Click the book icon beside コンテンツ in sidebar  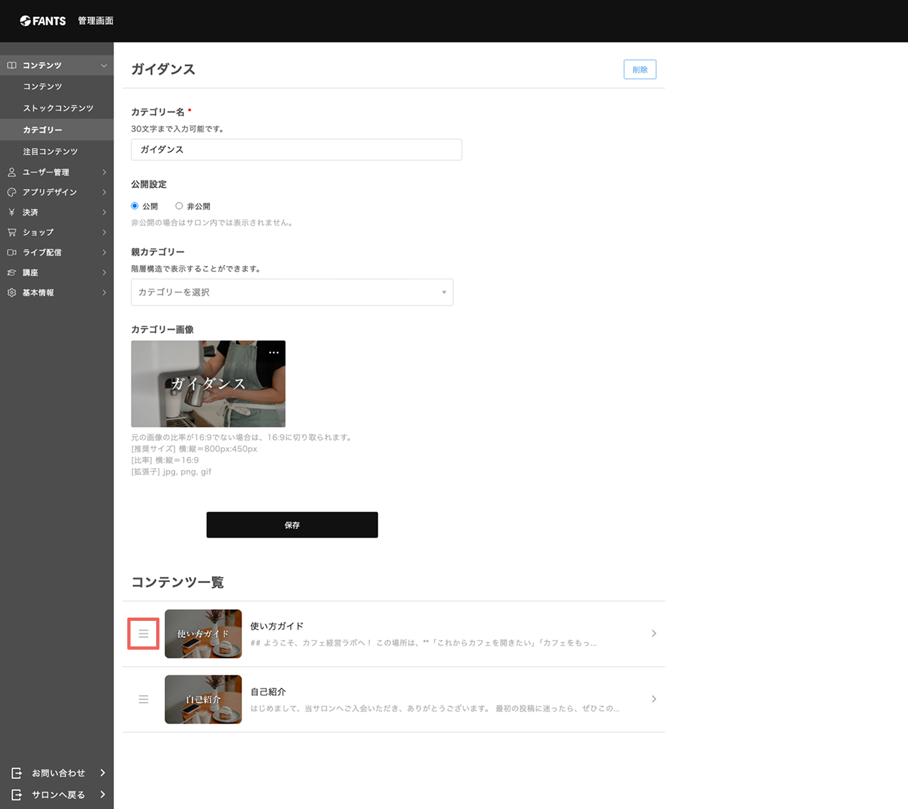click(x=12, y=66)
